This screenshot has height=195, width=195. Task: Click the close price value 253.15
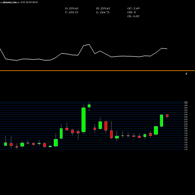(73, 12)
